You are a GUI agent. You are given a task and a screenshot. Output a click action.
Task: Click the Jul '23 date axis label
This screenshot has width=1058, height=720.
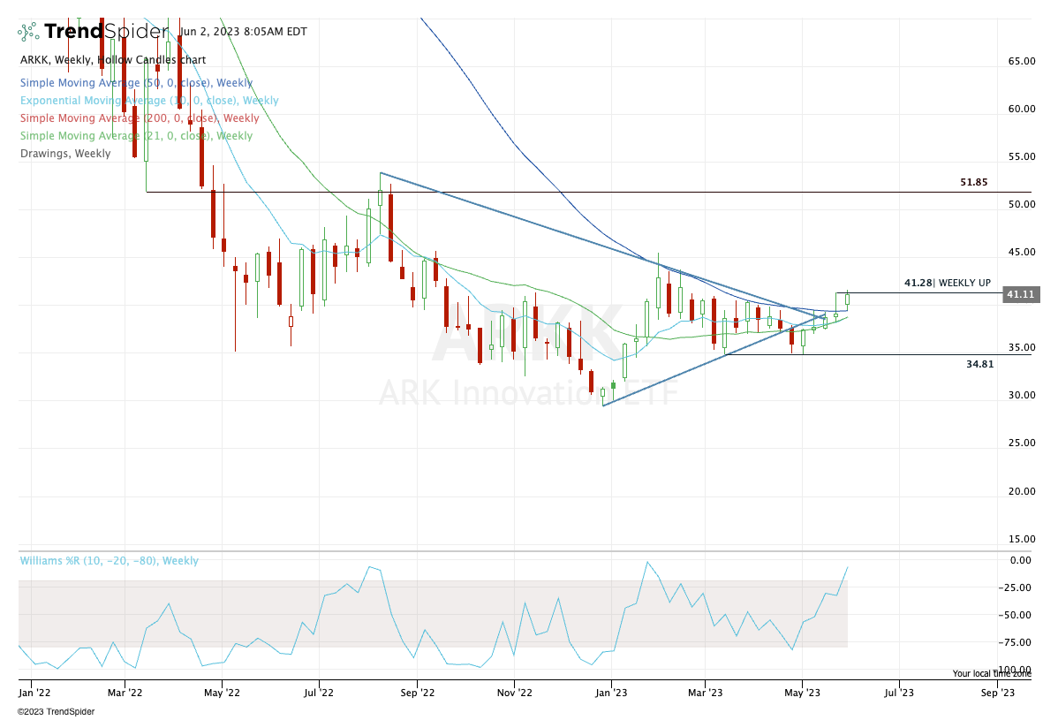(x=899, y=693)
